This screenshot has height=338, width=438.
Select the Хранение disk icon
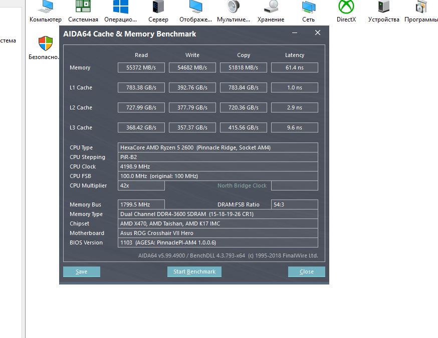click(271, 6)
